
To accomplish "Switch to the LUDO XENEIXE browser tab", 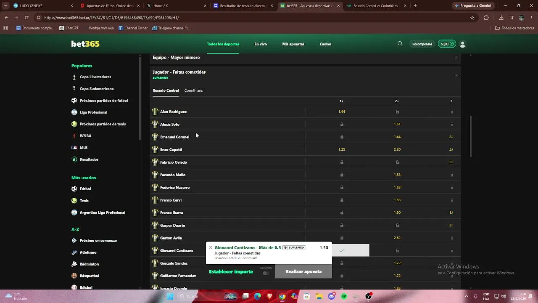I will click(x=42, y=6).
